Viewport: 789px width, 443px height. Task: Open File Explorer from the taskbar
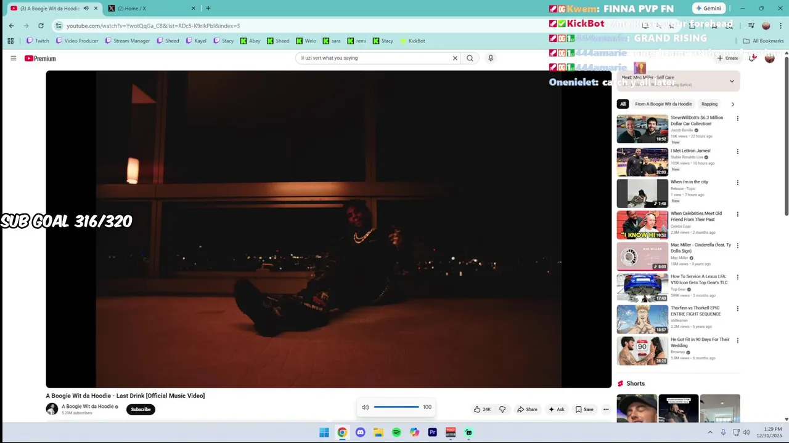tap(378, 433)
